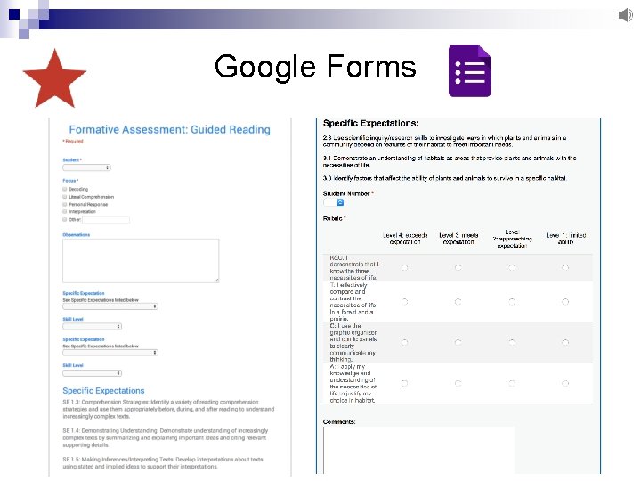Click the Level 3 meets expectation header
The height and width of the screenshot is (481, 641).
458,239
